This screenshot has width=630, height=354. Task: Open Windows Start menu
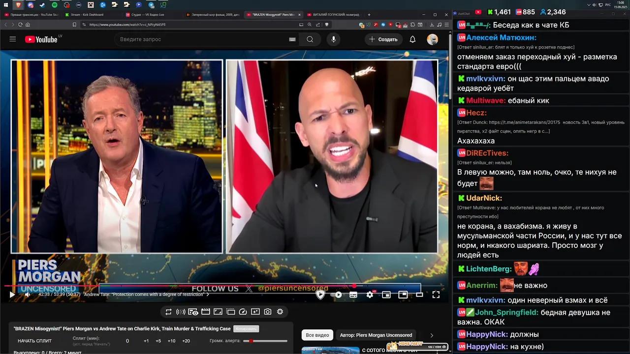[x=6, y=5]
